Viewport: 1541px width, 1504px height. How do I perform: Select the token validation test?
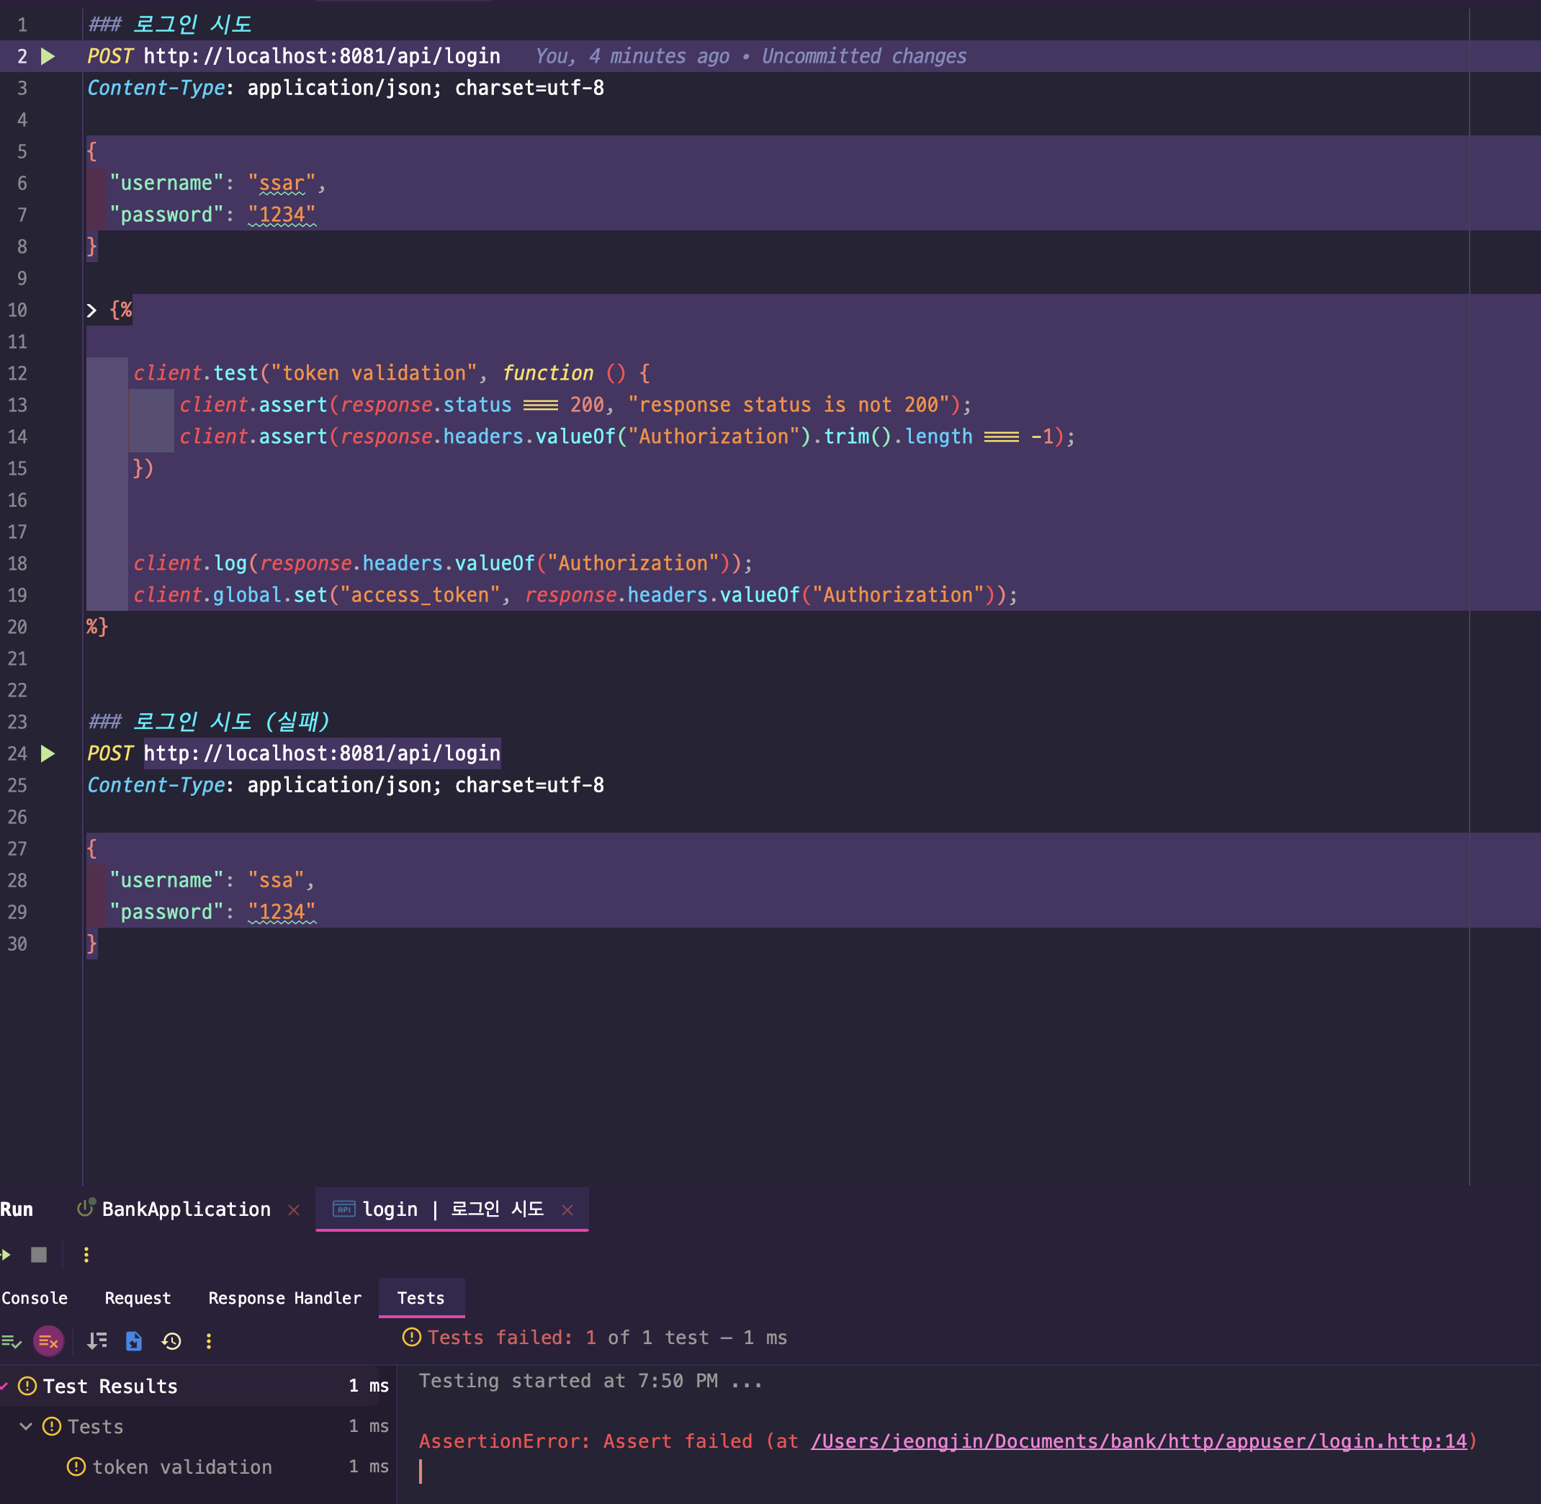click(181, 1467)
